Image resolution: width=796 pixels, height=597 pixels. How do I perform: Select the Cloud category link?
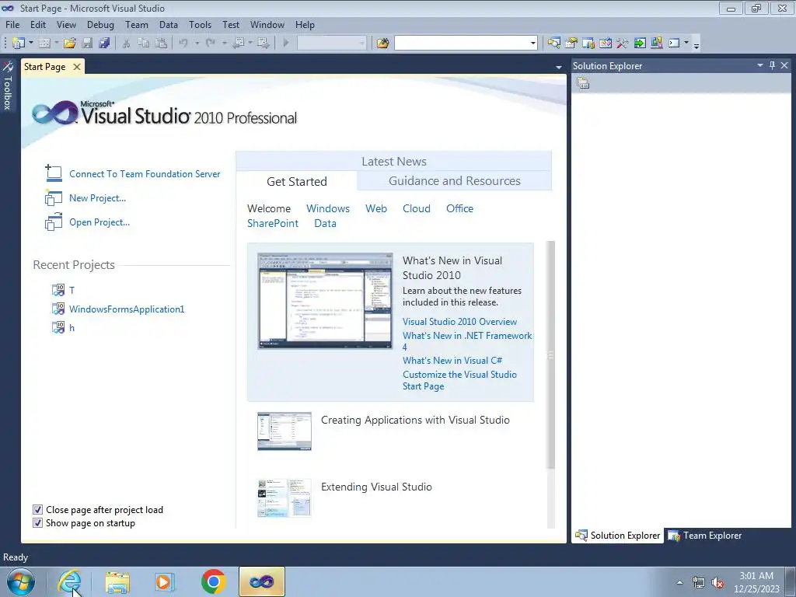[x=417, y=208]
